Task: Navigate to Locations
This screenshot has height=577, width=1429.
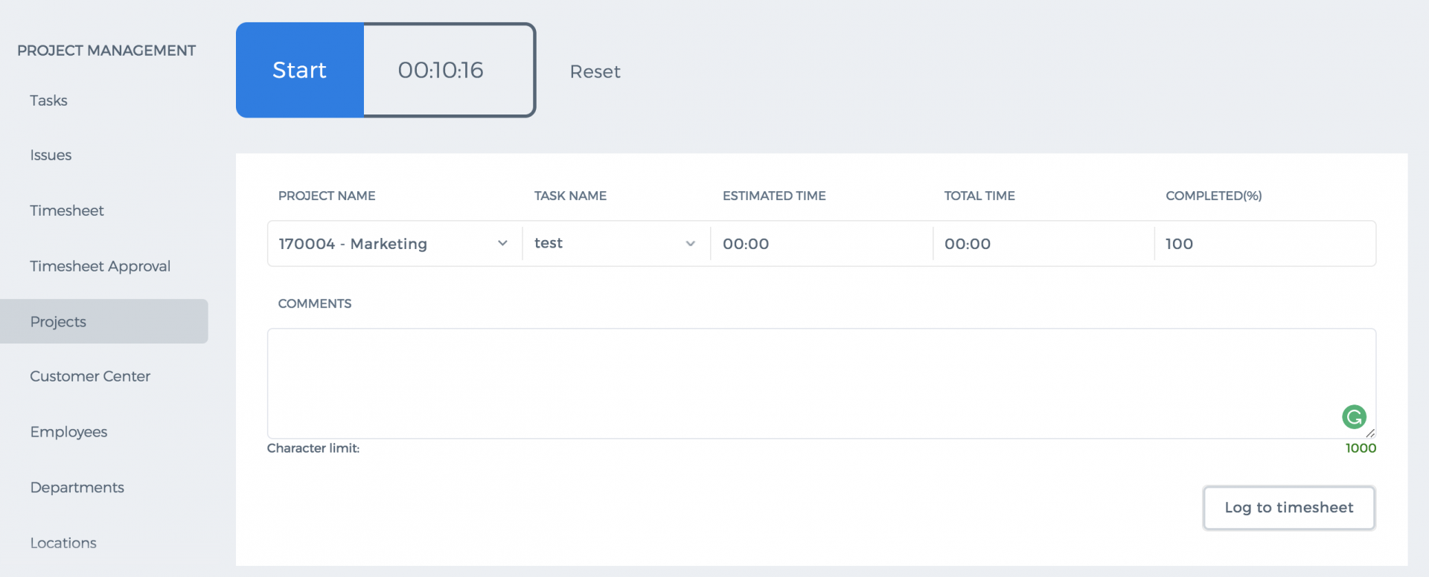Action: pos(63,543)
